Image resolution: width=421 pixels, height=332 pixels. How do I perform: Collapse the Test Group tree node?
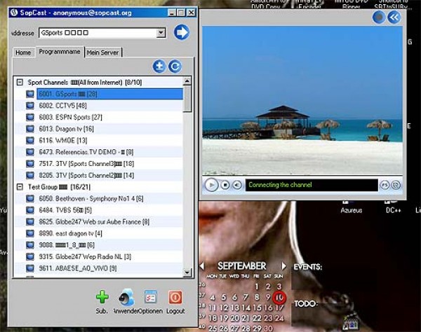(x=20, y=187)
